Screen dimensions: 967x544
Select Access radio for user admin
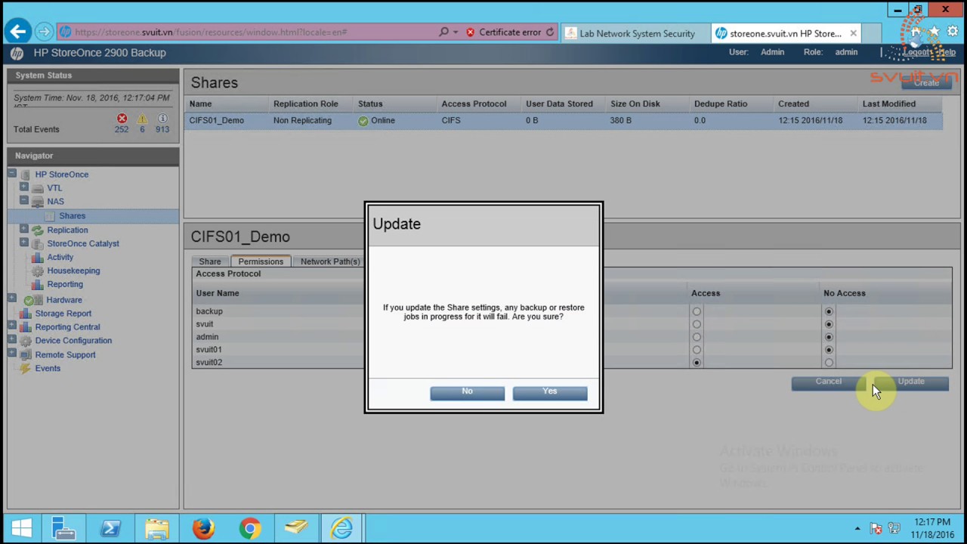pos(697,337)
